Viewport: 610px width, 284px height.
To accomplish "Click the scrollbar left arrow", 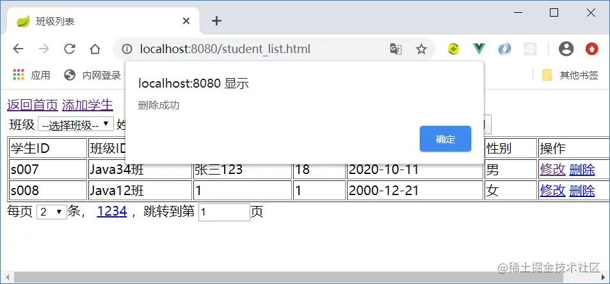I will [x=6, y=278].
